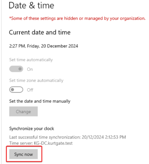Screen dimensions: 149x164
Task: Click the 20 December 2024 date text
Action: coord(59,46)
